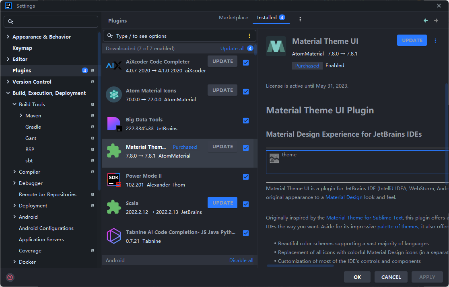
Task: Update the Scala plugin
Action: pos(222,203)
